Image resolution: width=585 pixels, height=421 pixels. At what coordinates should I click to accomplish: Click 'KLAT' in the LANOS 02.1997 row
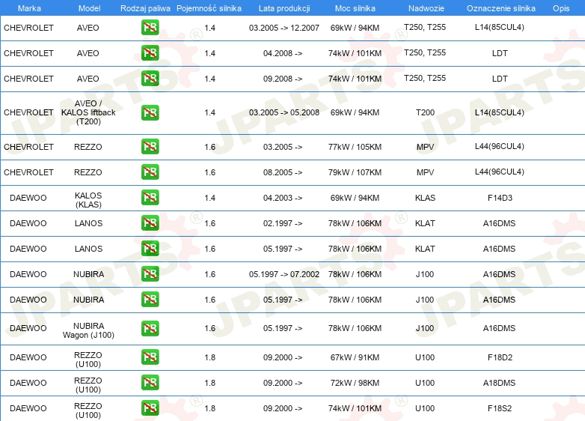pyautogui.click(x=426, y=223)
